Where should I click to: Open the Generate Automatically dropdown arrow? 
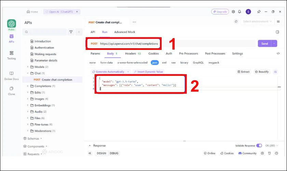click(128, 72)
